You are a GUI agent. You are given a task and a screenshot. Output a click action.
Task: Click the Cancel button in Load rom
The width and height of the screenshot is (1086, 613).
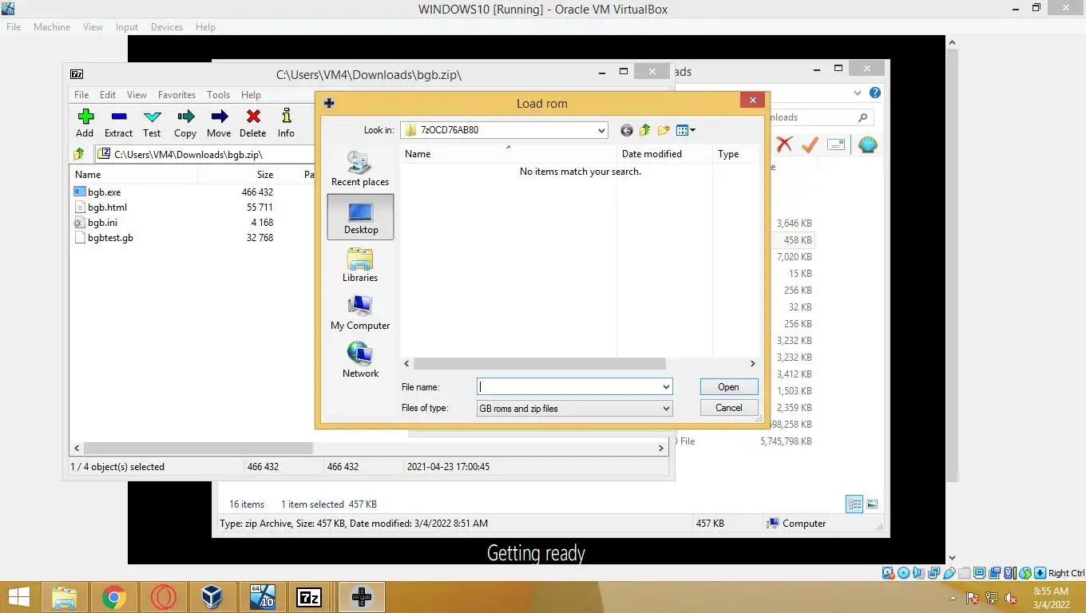(x=728, y=408)
